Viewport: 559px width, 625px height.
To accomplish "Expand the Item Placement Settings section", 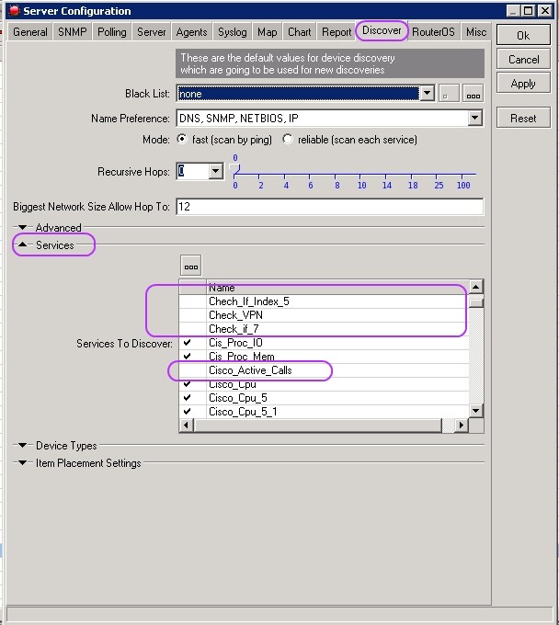I will tap(23, 462).
